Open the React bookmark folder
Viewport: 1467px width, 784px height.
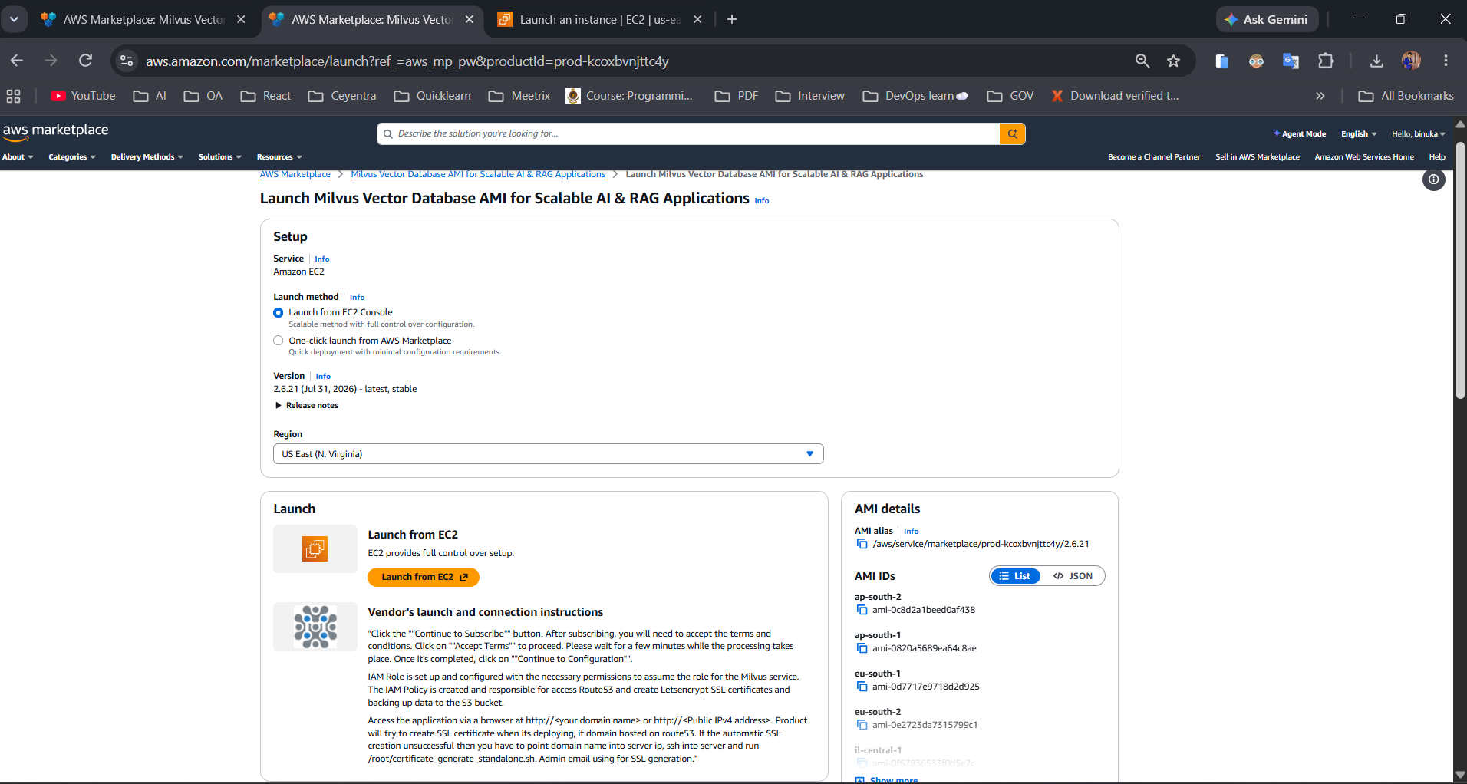266,96
